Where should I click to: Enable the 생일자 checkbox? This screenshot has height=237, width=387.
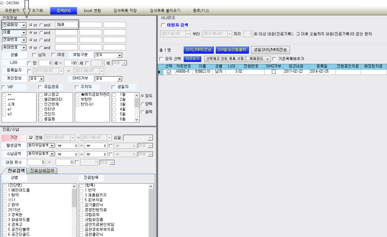click(x=113, y=87)
